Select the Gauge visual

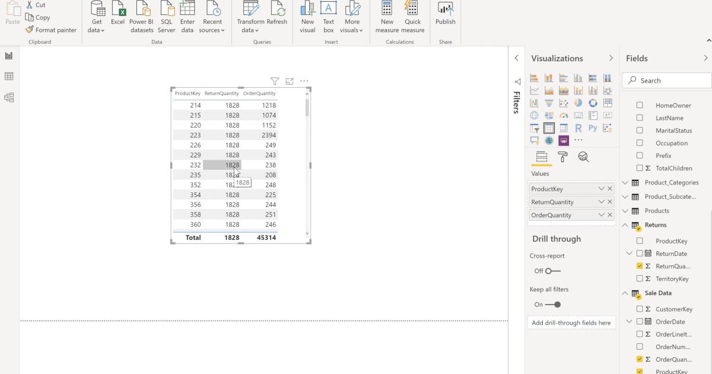tap(564, 115)
